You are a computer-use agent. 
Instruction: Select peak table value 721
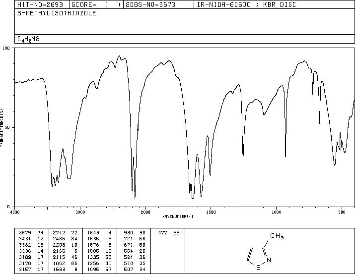[x=129, y=239]
